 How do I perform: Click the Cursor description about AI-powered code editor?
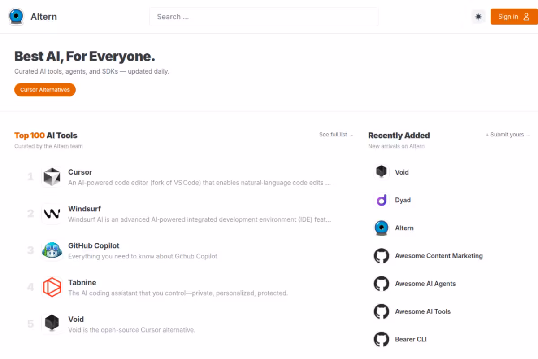200,183
